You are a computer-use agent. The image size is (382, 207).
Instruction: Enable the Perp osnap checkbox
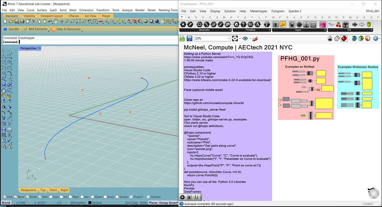[70, 197]
